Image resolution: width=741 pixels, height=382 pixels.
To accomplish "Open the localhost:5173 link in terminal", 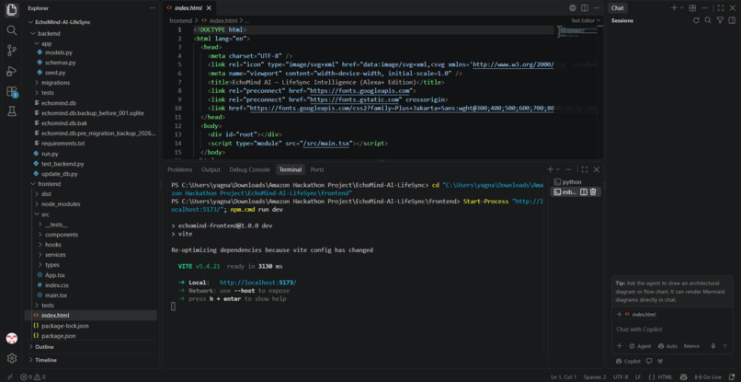I will tap(258, 282).
